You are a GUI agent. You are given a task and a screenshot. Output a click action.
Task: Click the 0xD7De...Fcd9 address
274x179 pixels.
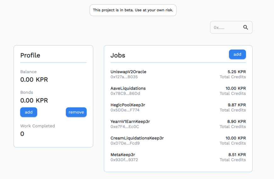point(125,143)
